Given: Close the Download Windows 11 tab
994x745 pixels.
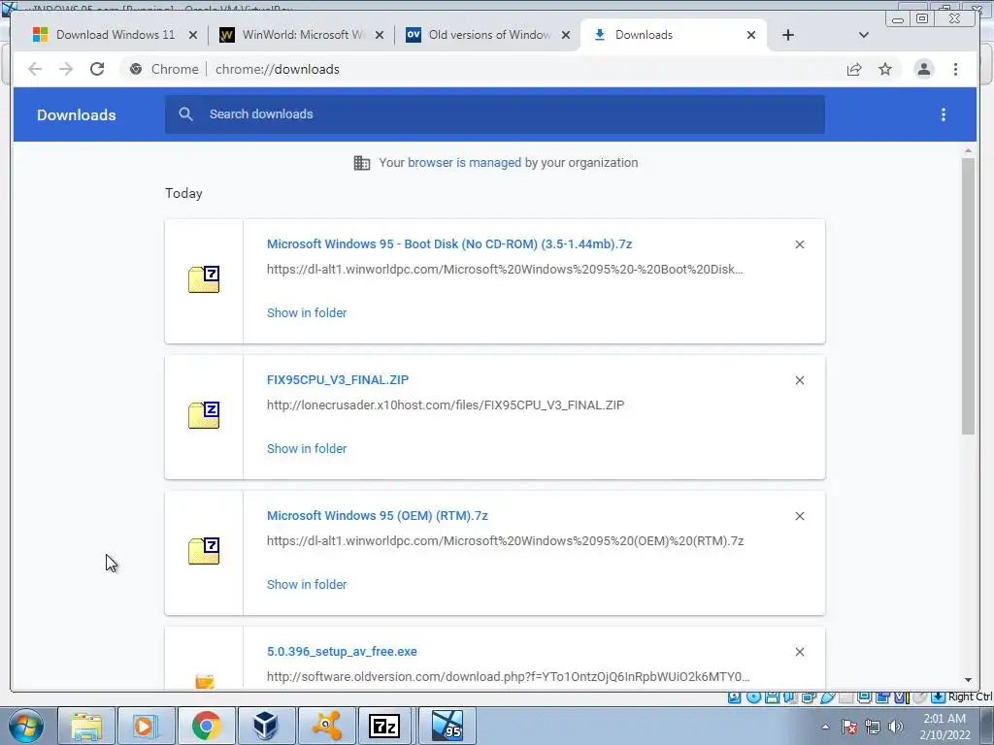Looking at the screenshot, I should click(193, 35).
